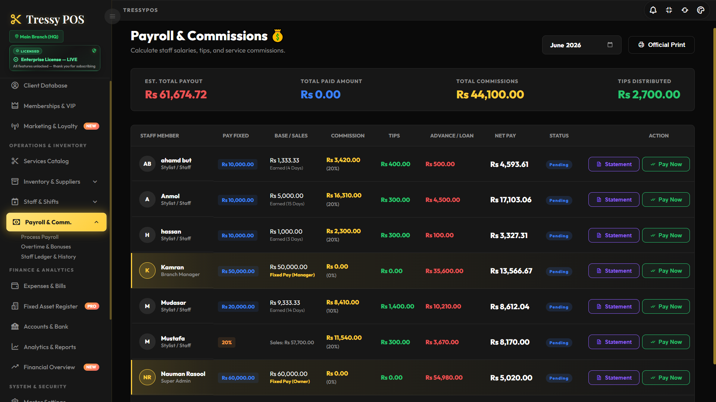Open Statement for Mustafa
This screenshot has width=716, height=402.
click(614, 342)
